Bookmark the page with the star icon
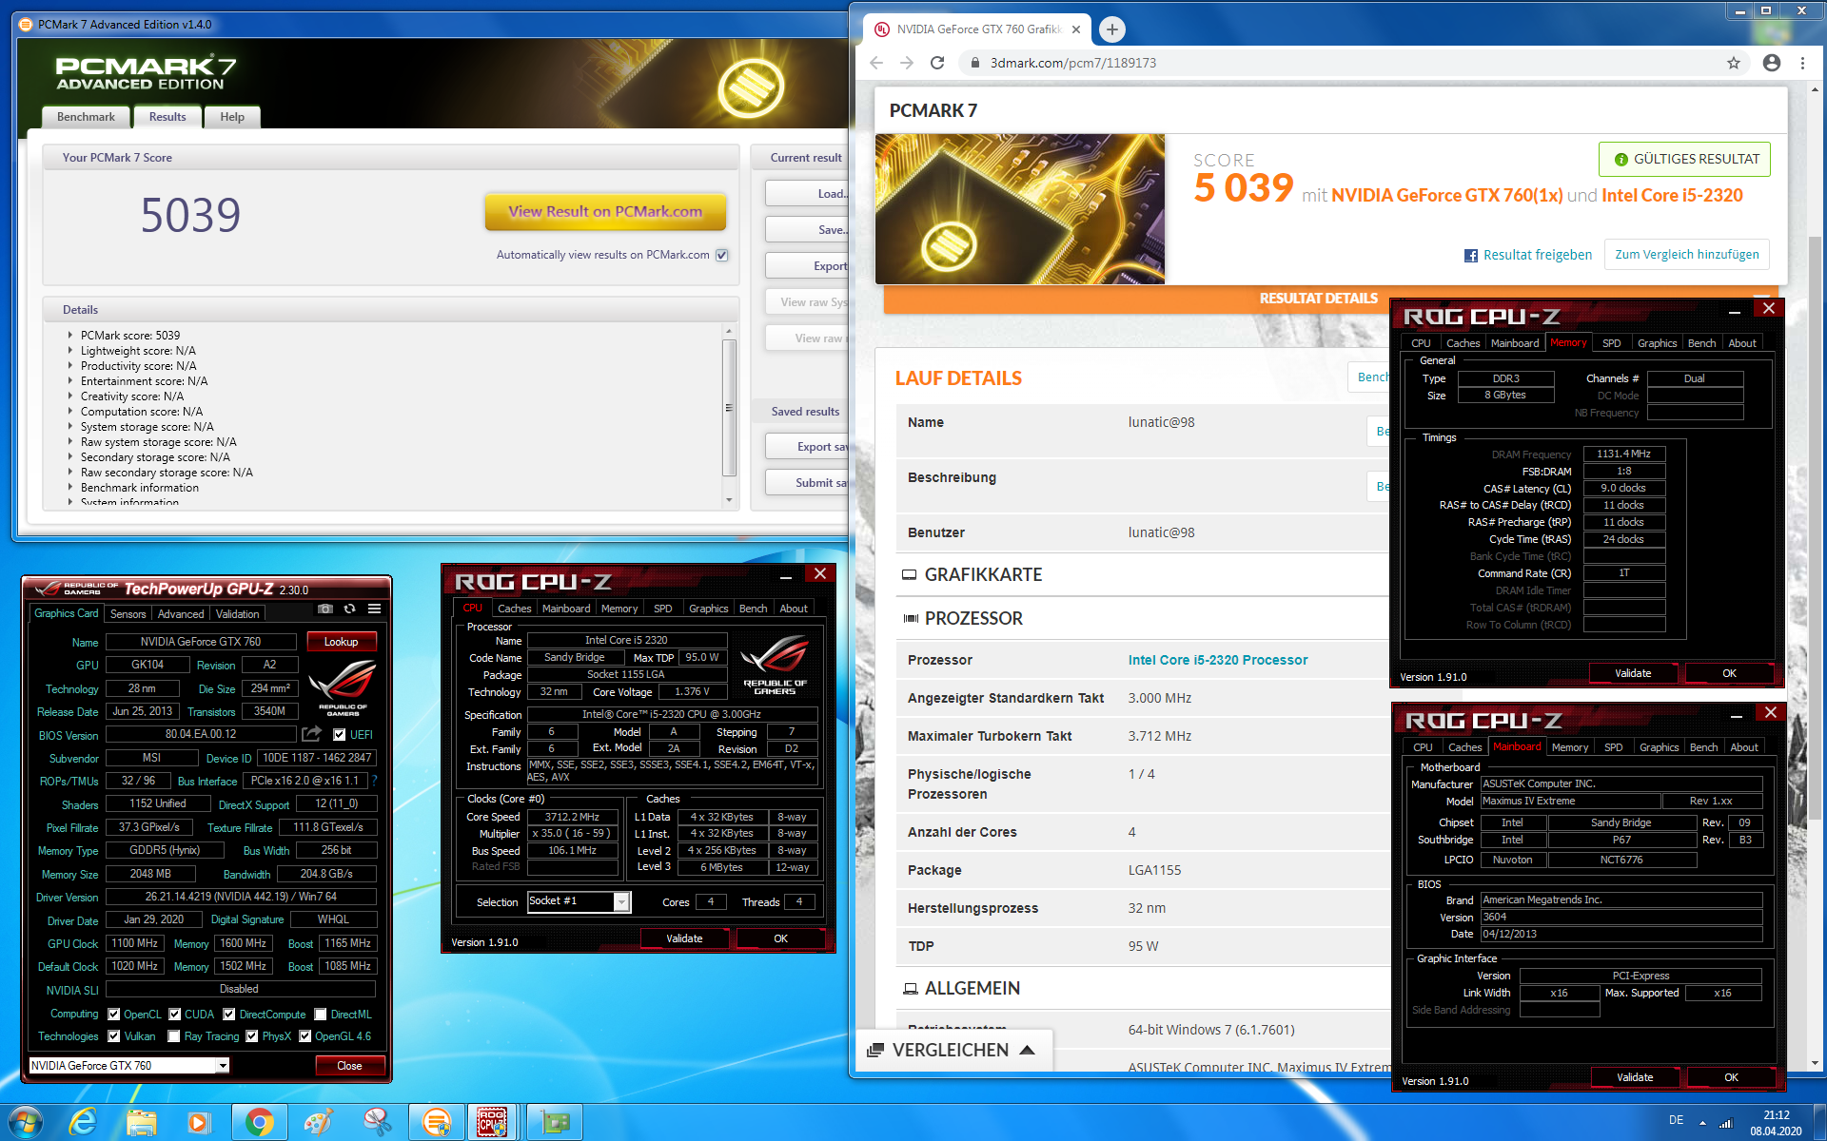This screenshot has height=1141, width=1827. pyautogui.click(x=1734, y=63)
